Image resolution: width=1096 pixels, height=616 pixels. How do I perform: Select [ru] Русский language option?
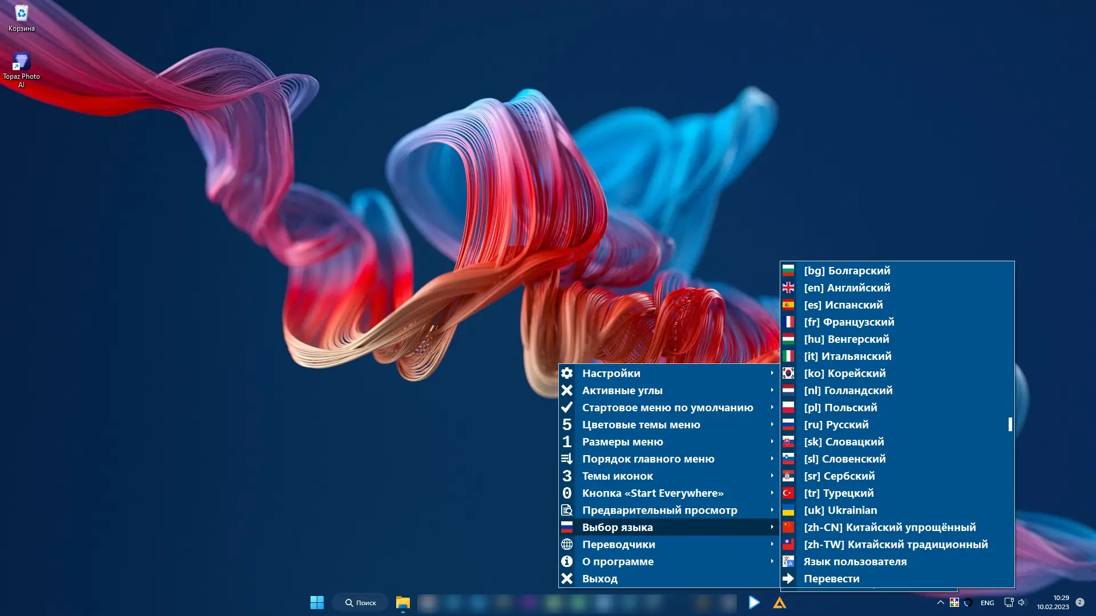pyautogui.click(x=836, y=424)
